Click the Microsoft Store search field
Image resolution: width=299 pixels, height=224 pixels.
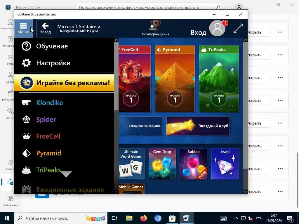[x=149, y=7]
